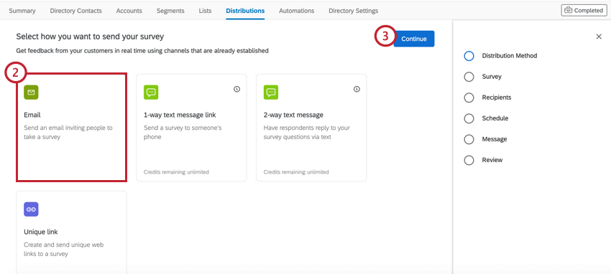
Task: Click 'Have respondents reply to your survey' description
Action: pyautogui.click(x=307, y=132)
